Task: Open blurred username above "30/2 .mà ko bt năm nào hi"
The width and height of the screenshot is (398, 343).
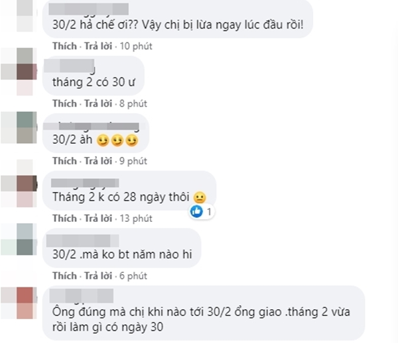Action: 82,240
